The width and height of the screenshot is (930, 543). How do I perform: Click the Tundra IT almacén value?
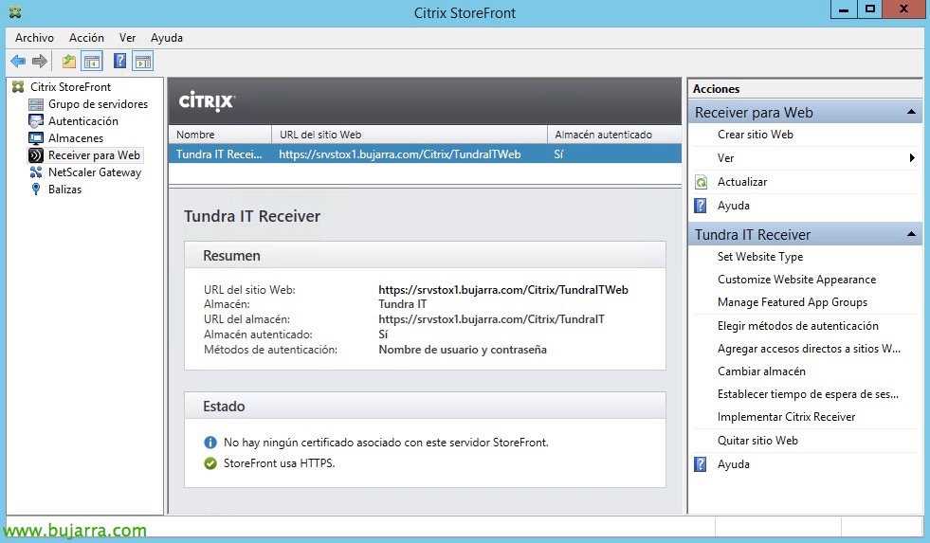(402, 304)
